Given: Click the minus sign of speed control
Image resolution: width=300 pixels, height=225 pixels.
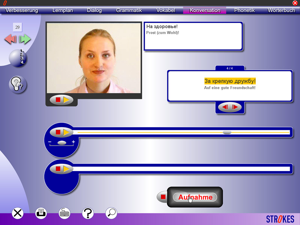Looking at the screenshot, I should tap(50, 142).
